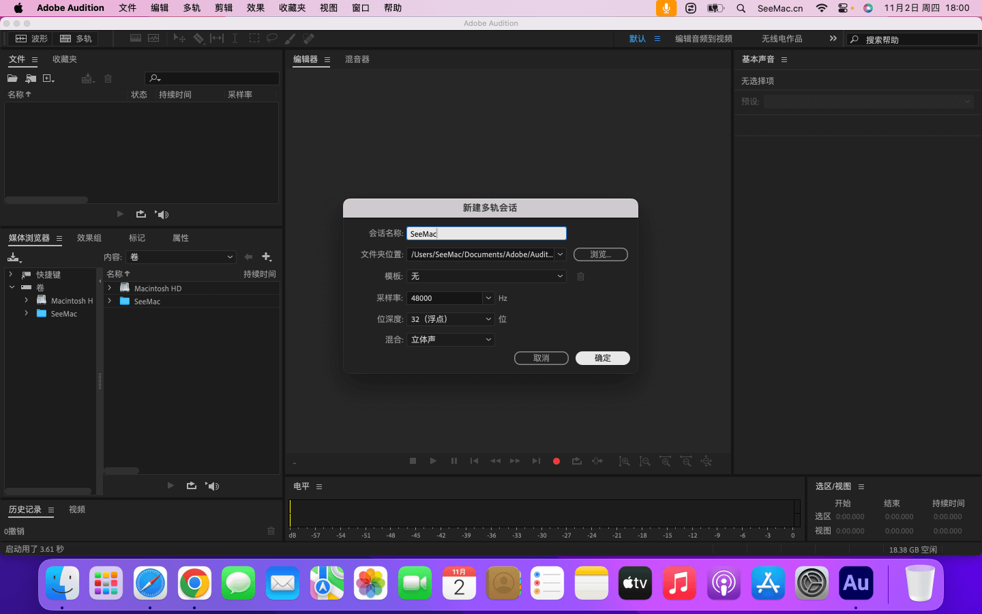Open Safari from the Dock
This screenshot has width=982, height=614.
tap(150, 583)
